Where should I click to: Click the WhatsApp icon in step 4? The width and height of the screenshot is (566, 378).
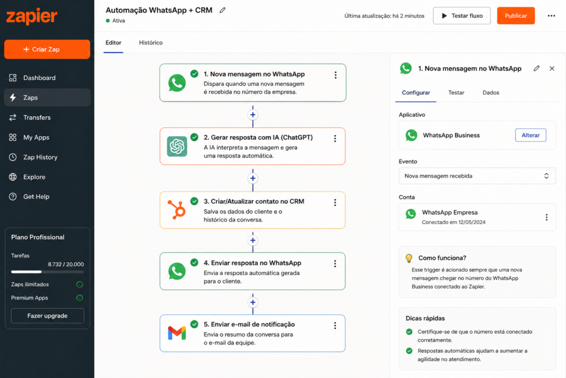pos(177,271)
